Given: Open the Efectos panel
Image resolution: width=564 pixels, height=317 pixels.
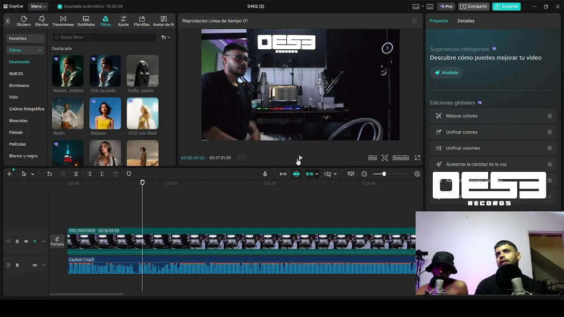Looking at the screenshot, I should click(x=42, y=21).
